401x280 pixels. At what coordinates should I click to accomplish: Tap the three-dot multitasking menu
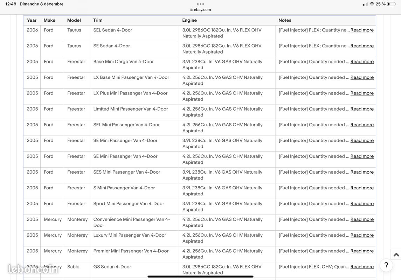(x=200, y=4)
